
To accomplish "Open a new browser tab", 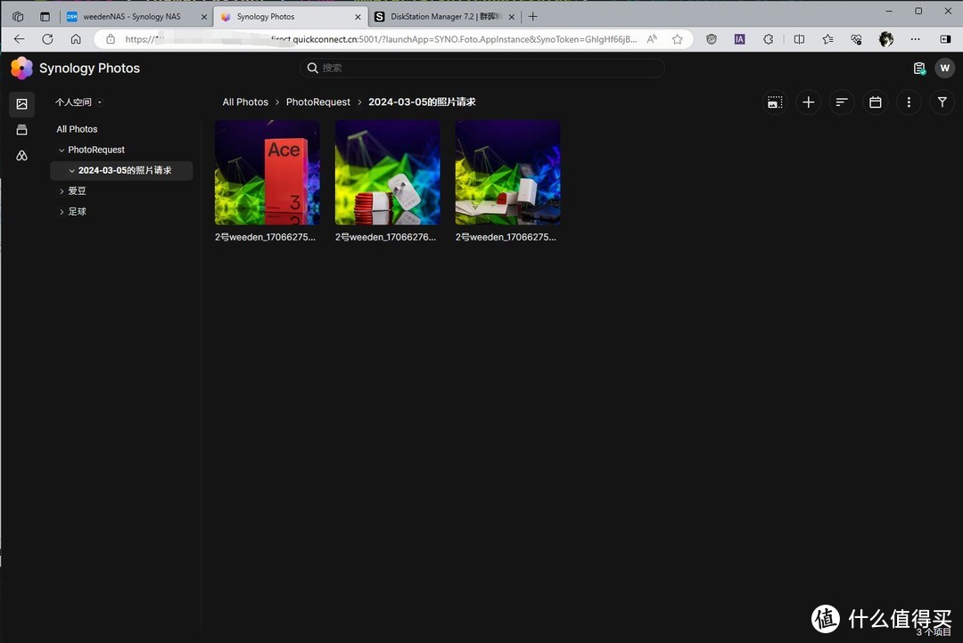I will [x=533, y=17].
